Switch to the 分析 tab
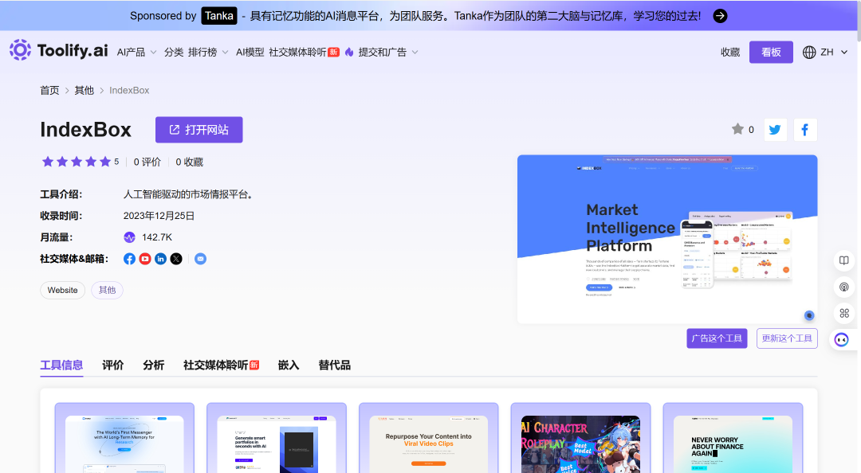Image resolution: width=861 pixels, height=473 pixels. (153, 365)
